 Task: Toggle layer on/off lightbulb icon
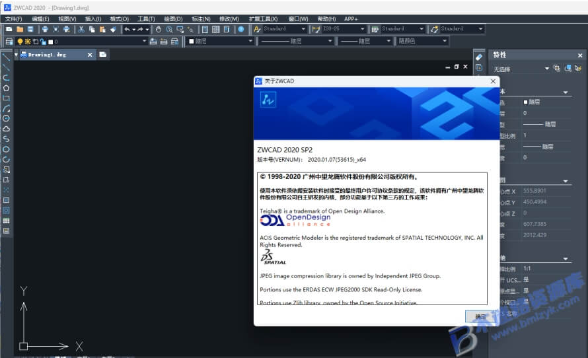[20, 42]
